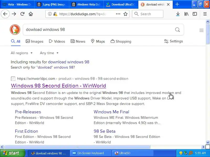Focus the DuckDuckGo search query field
The height and width of the screenshot is (157, 210).
[x=99, y=30]
